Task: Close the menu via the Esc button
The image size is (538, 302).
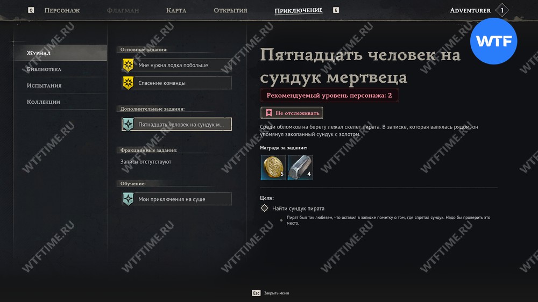Action: (x=256, y=293)
